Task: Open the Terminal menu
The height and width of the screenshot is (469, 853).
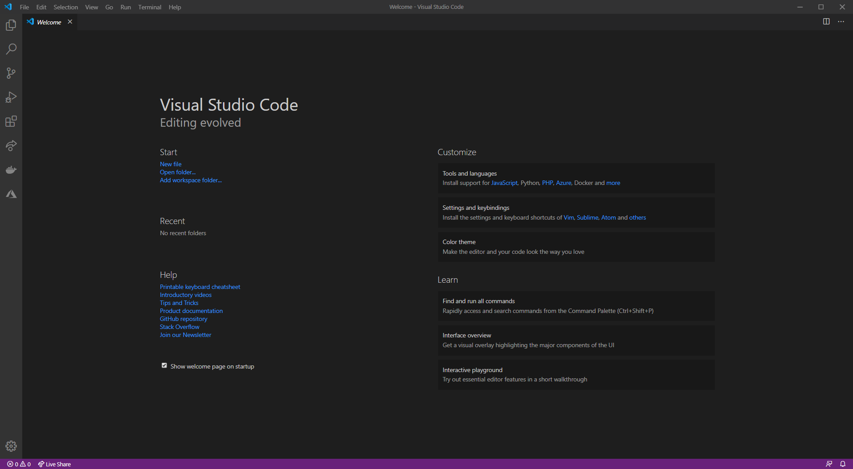Action: click(149, 7)
